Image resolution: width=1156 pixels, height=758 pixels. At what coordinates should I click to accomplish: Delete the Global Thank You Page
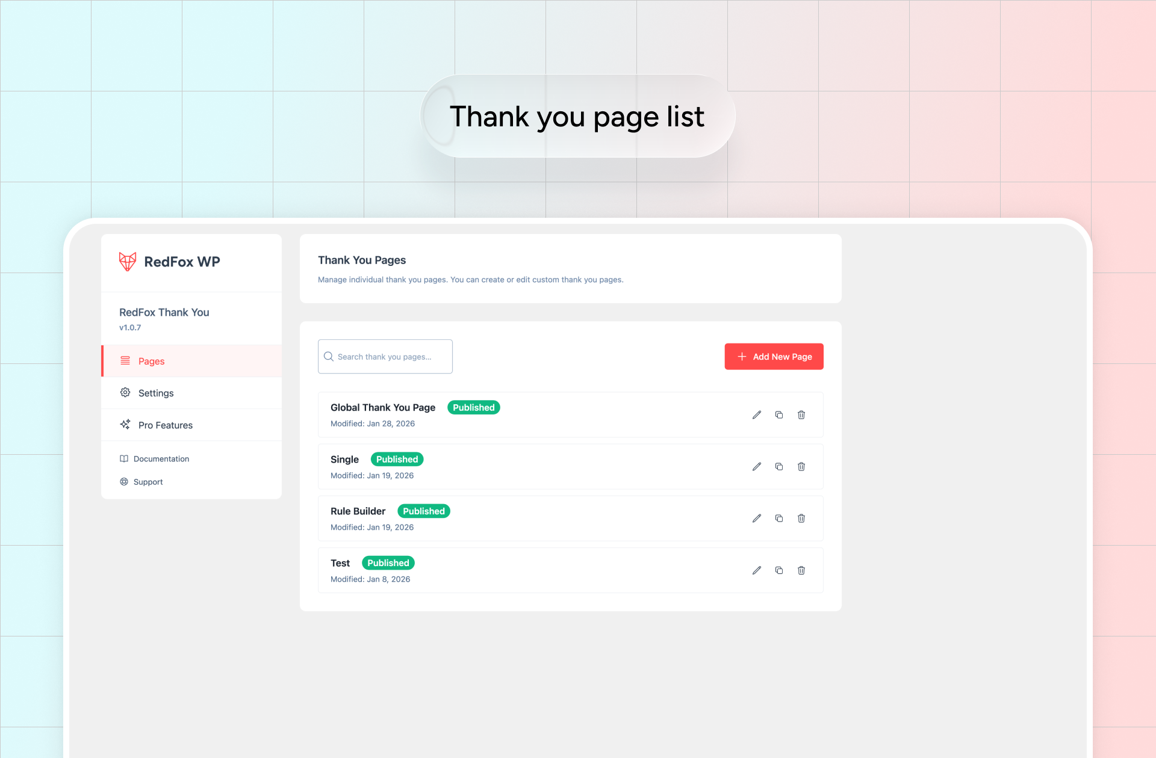(x=801, y=415)
